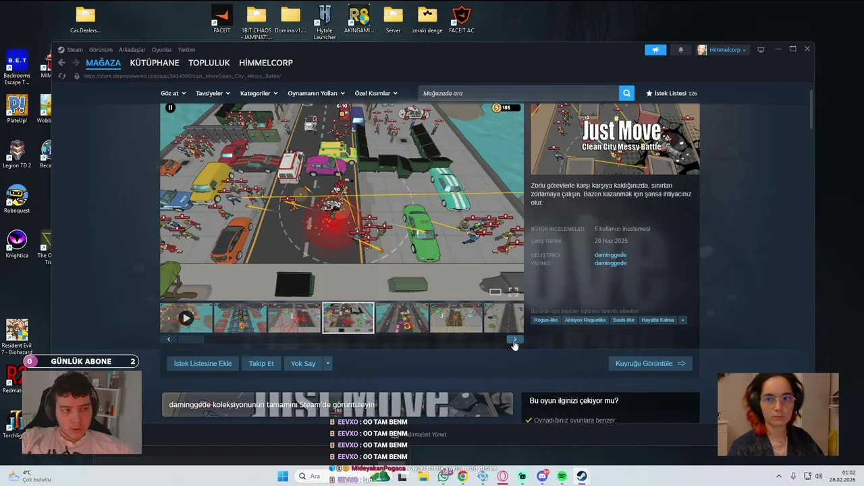Open the FACEIT AC desktop shortcut
864x486 pixels.
click(461, 20)
